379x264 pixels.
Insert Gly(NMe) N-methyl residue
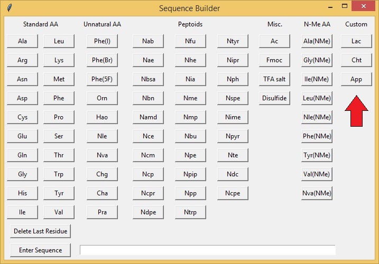pos(317,60)
